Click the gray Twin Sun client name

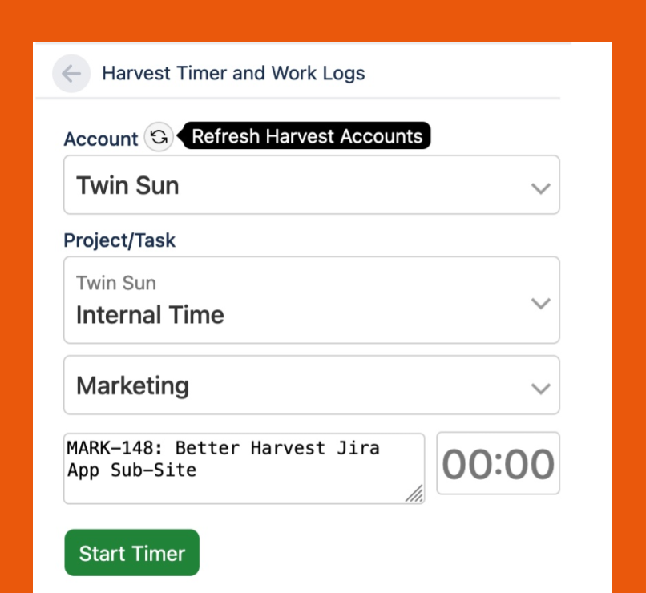[116, 283]
